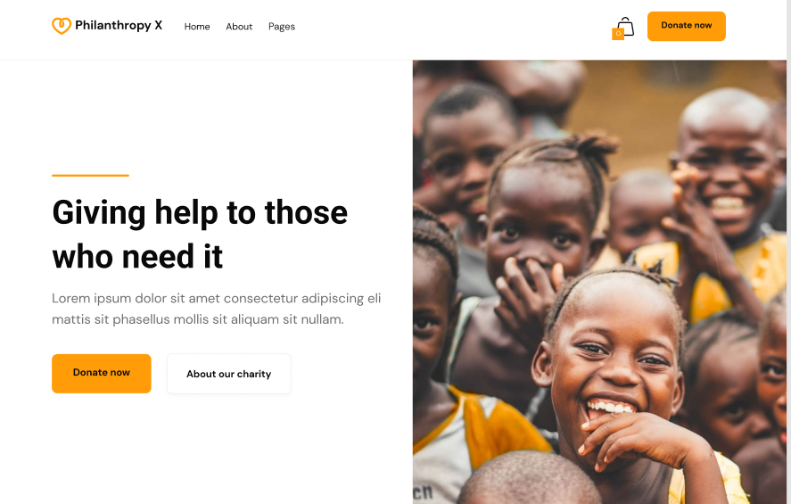Click the orange cart count badge
Image resolution: width=791 pixels, height=504 pixels.
coord(618,34)
